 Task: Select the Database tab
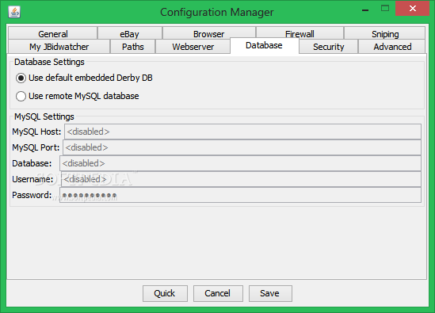tap(264, 45)
